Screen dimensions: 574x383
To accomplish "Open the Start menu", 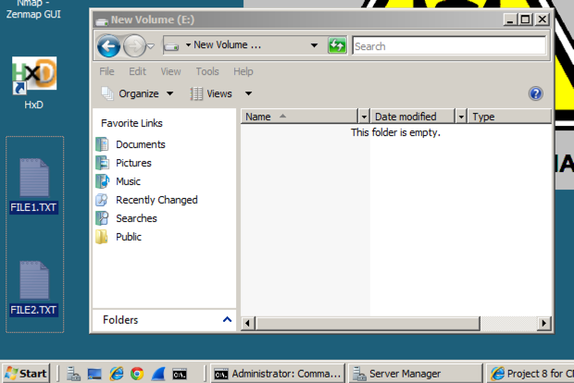I will point(26,374).
